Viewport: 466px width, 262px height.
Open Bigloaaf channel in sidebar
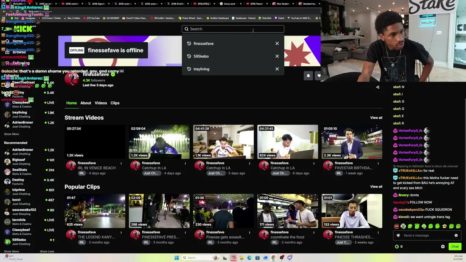coord(29,162)
